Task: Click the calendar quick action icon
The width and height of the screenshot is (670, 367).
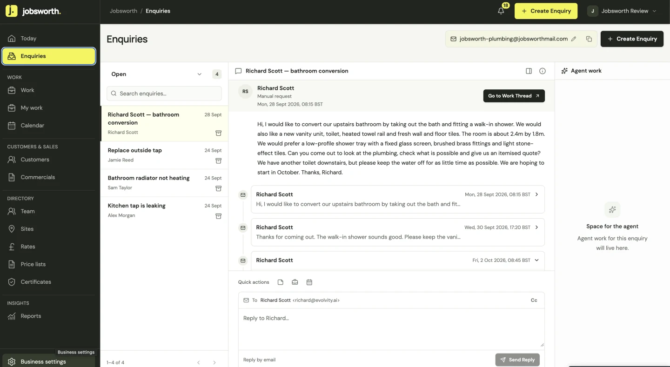Action: coord(309,282)
